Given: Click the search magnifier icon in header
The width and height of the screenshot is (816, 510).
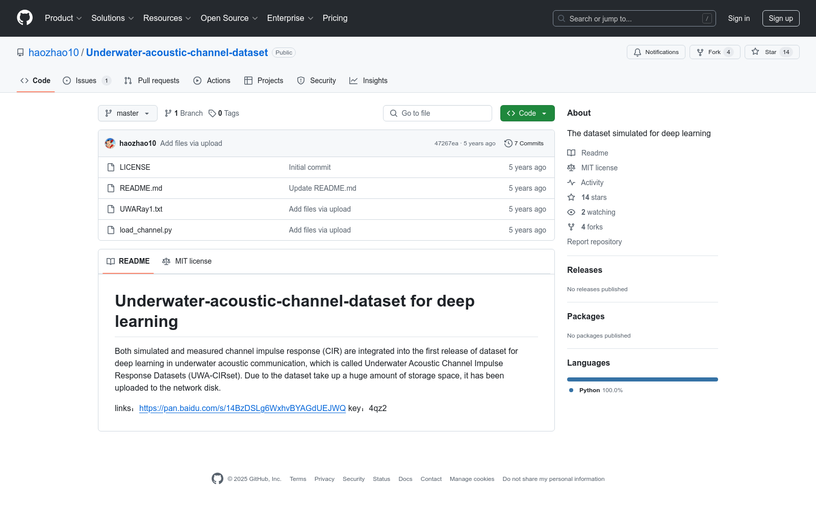Looking at the screenshot, I should (562, 18).
